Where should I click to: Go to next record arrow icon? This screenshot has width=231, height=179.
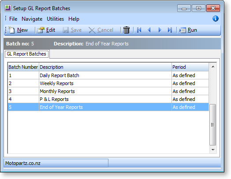point(160,30)
